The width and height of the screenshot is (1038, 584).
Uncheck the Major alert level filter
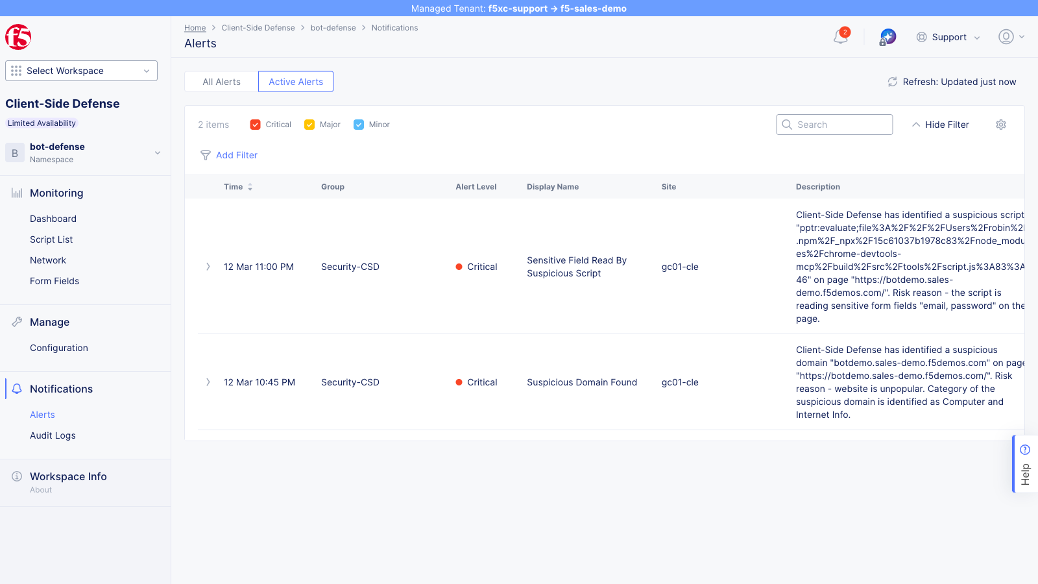(x=309, y=124)
